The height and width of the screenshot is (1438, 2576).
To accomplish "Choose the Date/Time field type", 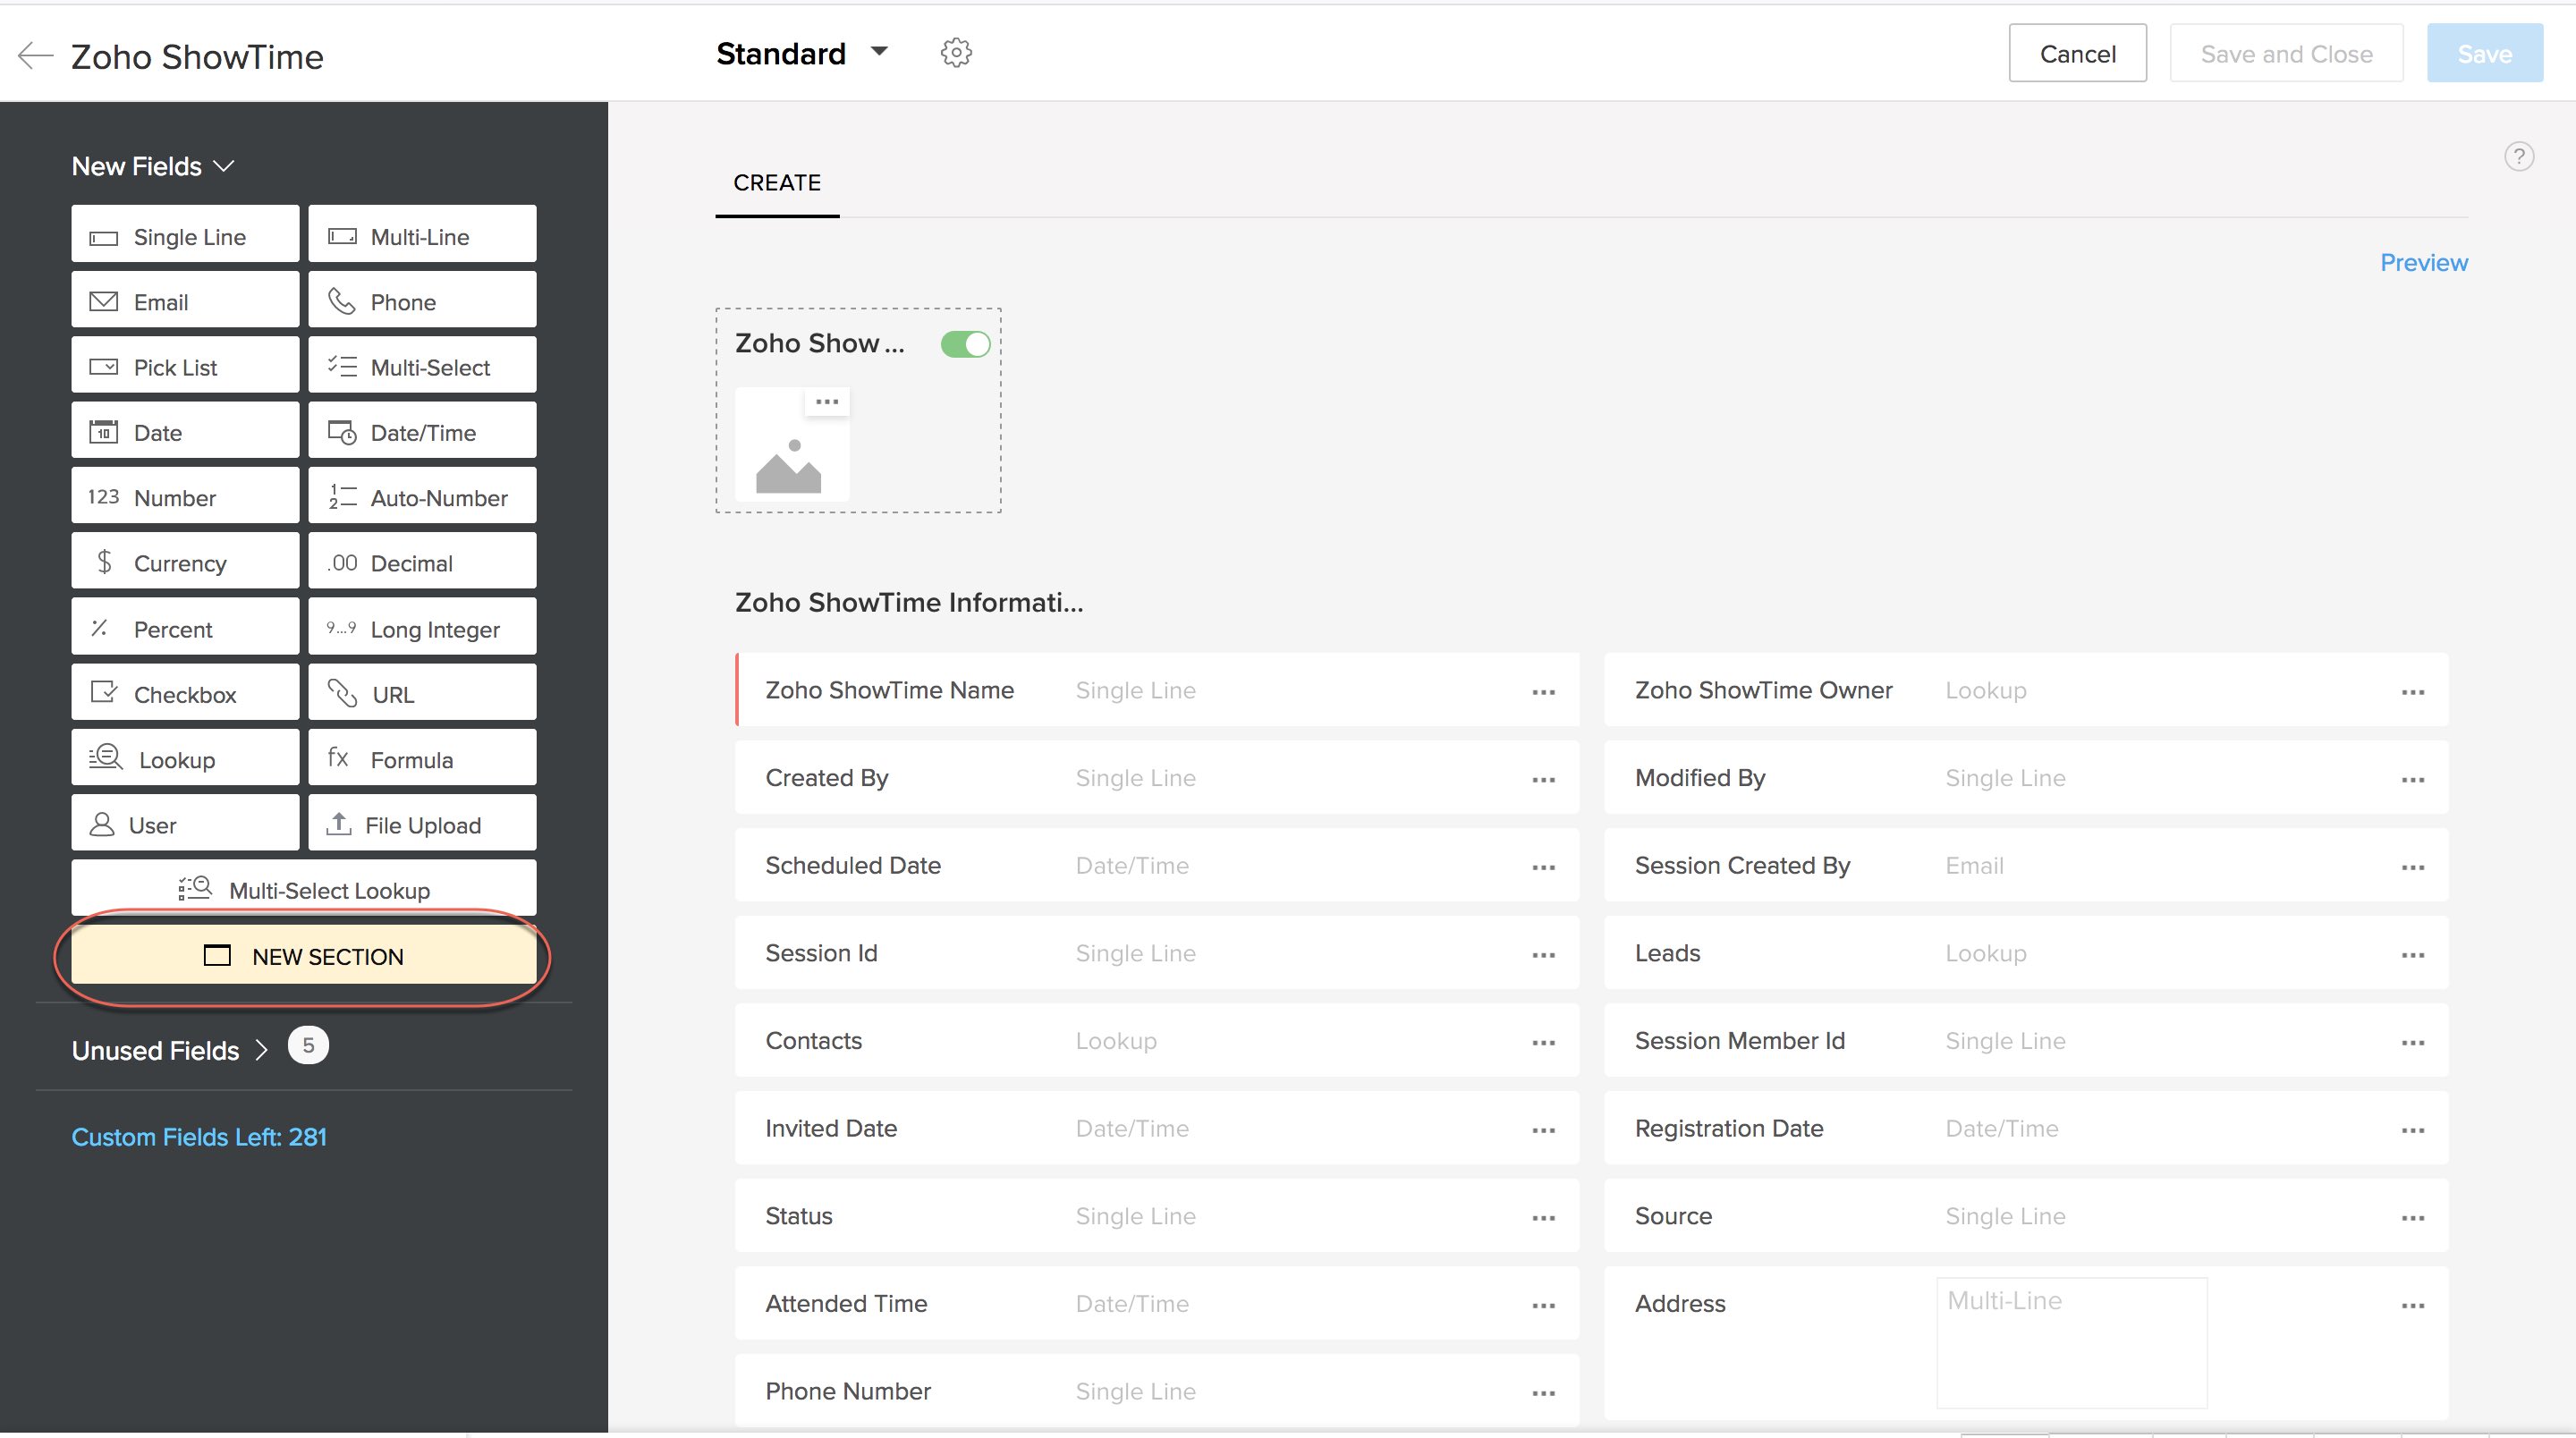I will [x=422, y=432].
